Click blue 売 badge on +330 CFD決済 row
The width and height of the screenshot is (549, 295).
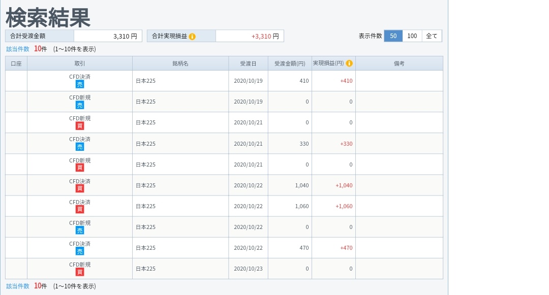click(x=80, y=147)
